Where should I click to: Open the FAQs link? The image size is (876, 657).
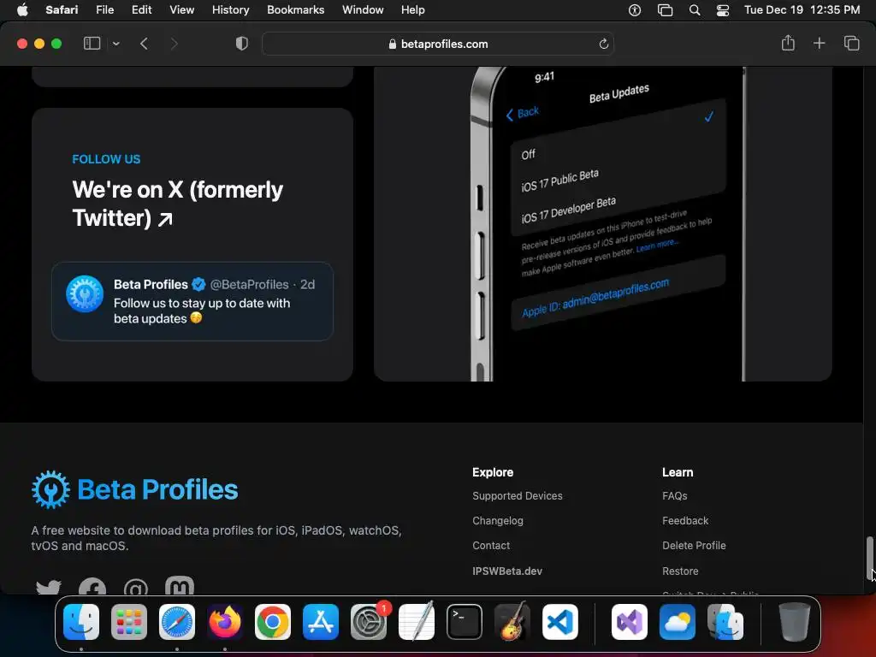[x=675, y=496]
